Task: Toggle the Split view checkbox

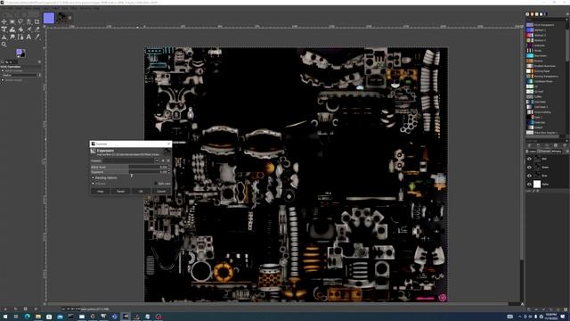Action: coord(156,184)
